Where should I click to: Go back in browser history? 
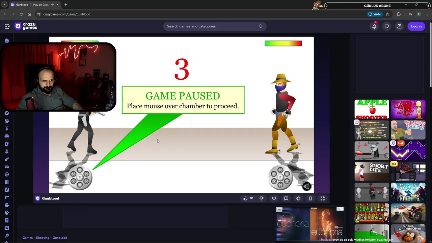click(x=5, y=14)
